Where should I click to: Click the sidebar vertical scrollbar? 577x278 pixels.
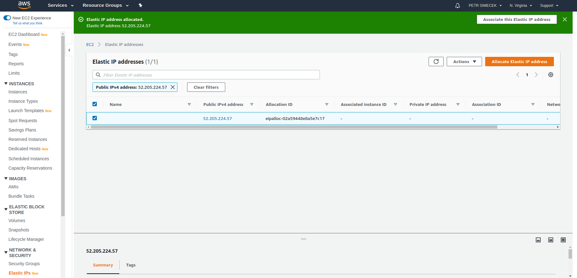pyautogui.click(x=63, y=126)
